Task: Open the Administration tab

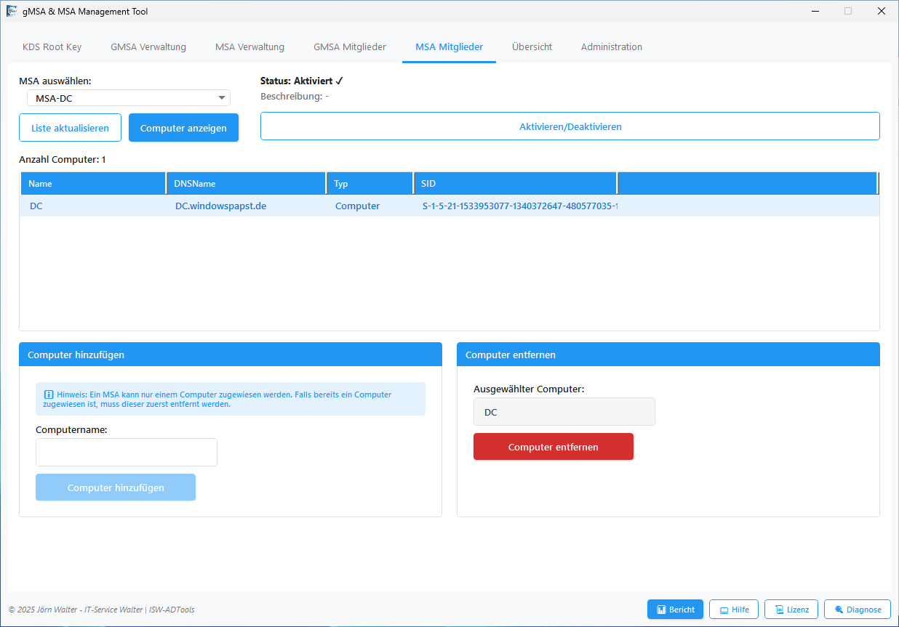Action: click(x=611, y=47)
